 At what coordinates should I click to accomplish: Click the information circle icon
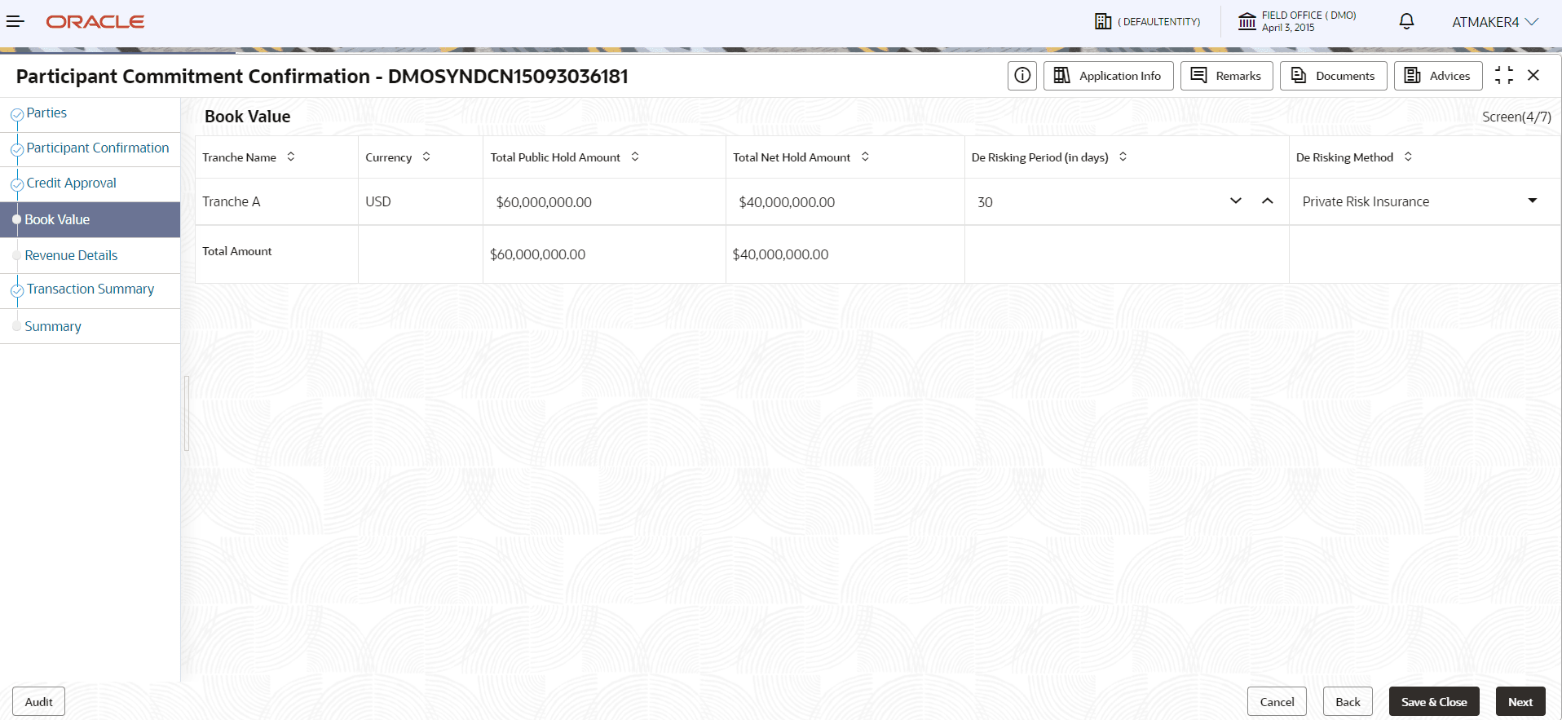[x=1022, y=76]
